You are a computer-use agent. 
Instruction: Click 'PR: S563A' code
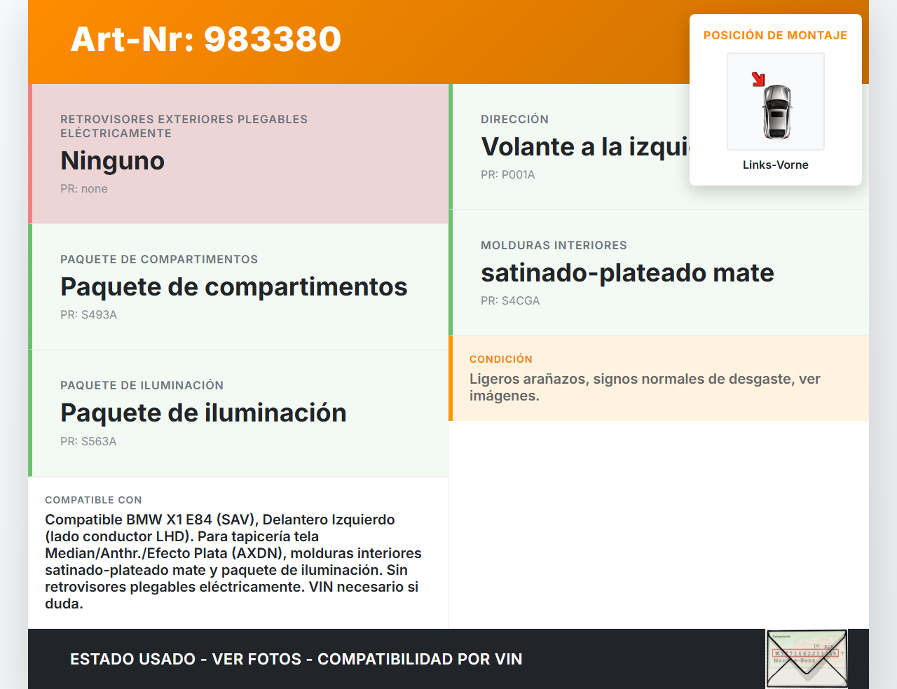click(88, 441)
